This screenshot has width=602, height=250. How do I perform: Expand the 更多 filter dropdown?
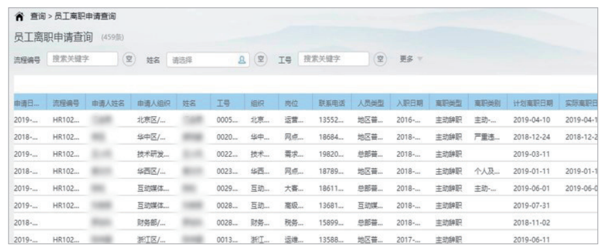pos(411,59)
